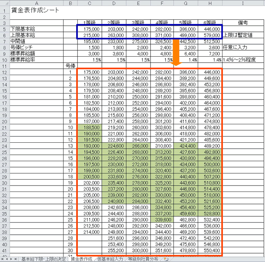The height and width of the screenshot is (262, 265).
Task: Select the 1.5% rate cell in column C
Action: (90, 60)
